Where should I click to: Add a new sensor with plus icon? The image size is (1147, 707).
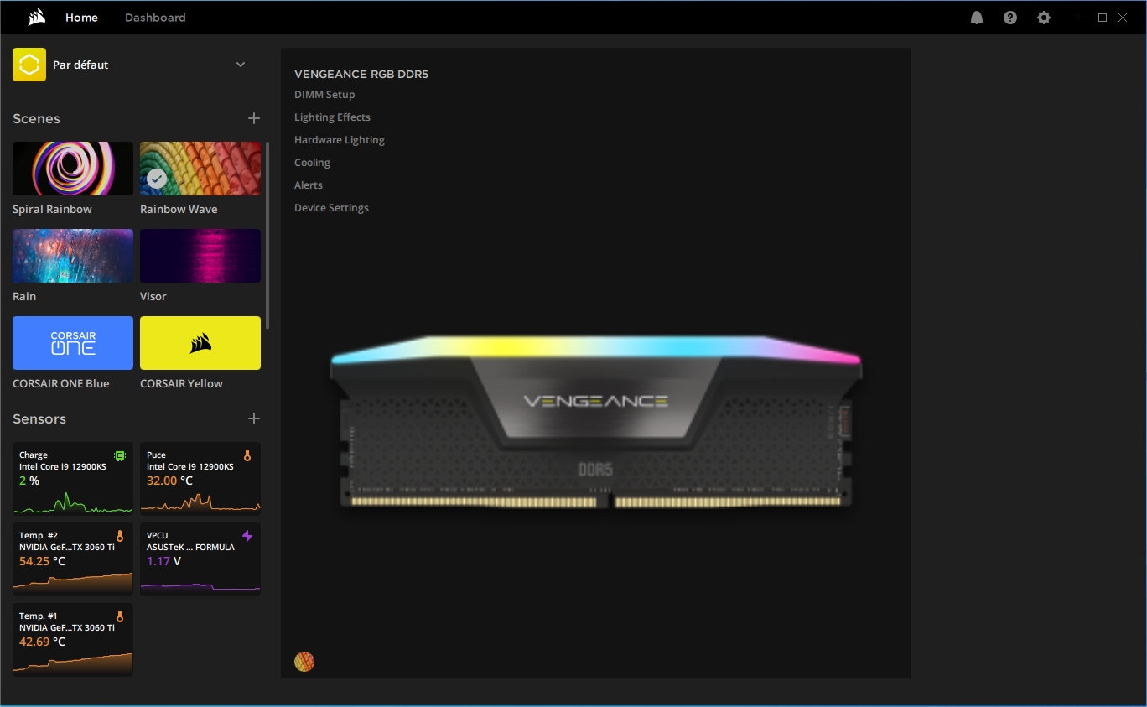click(254, 418)
